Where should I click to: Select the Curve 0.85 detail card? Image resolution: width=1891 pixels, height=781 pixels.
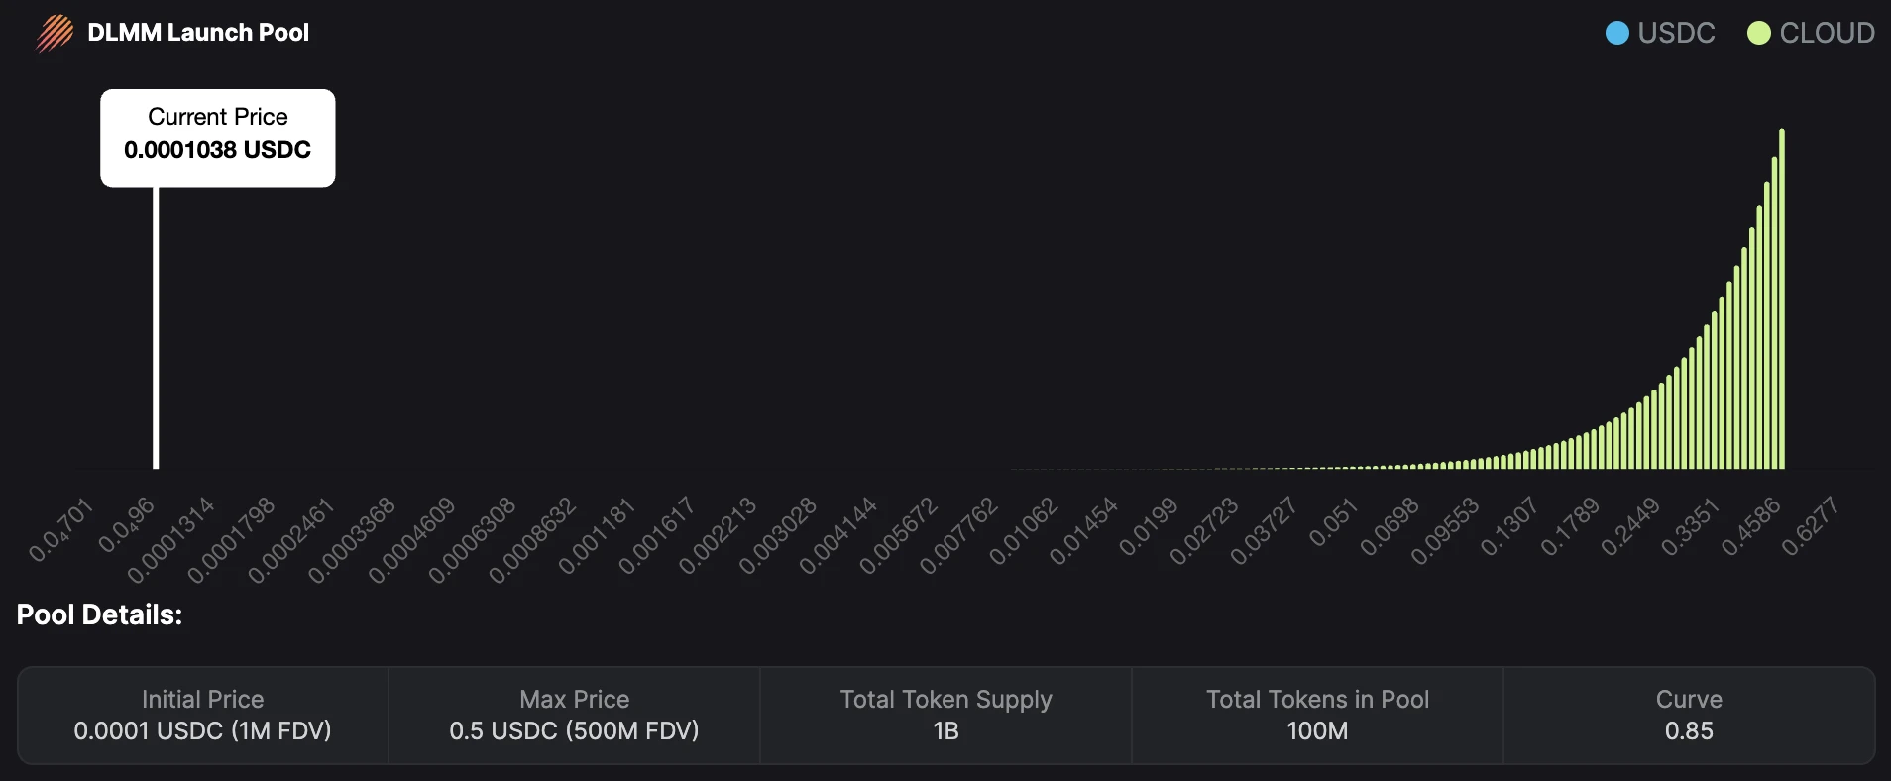pyautogui.click(x=1689, y=715)
